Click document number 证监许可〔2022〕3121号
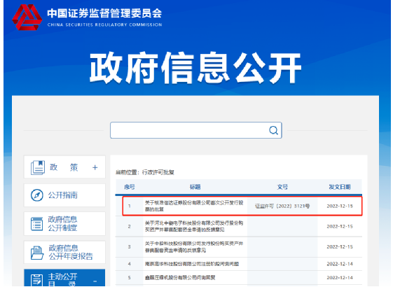 point(282,206)
